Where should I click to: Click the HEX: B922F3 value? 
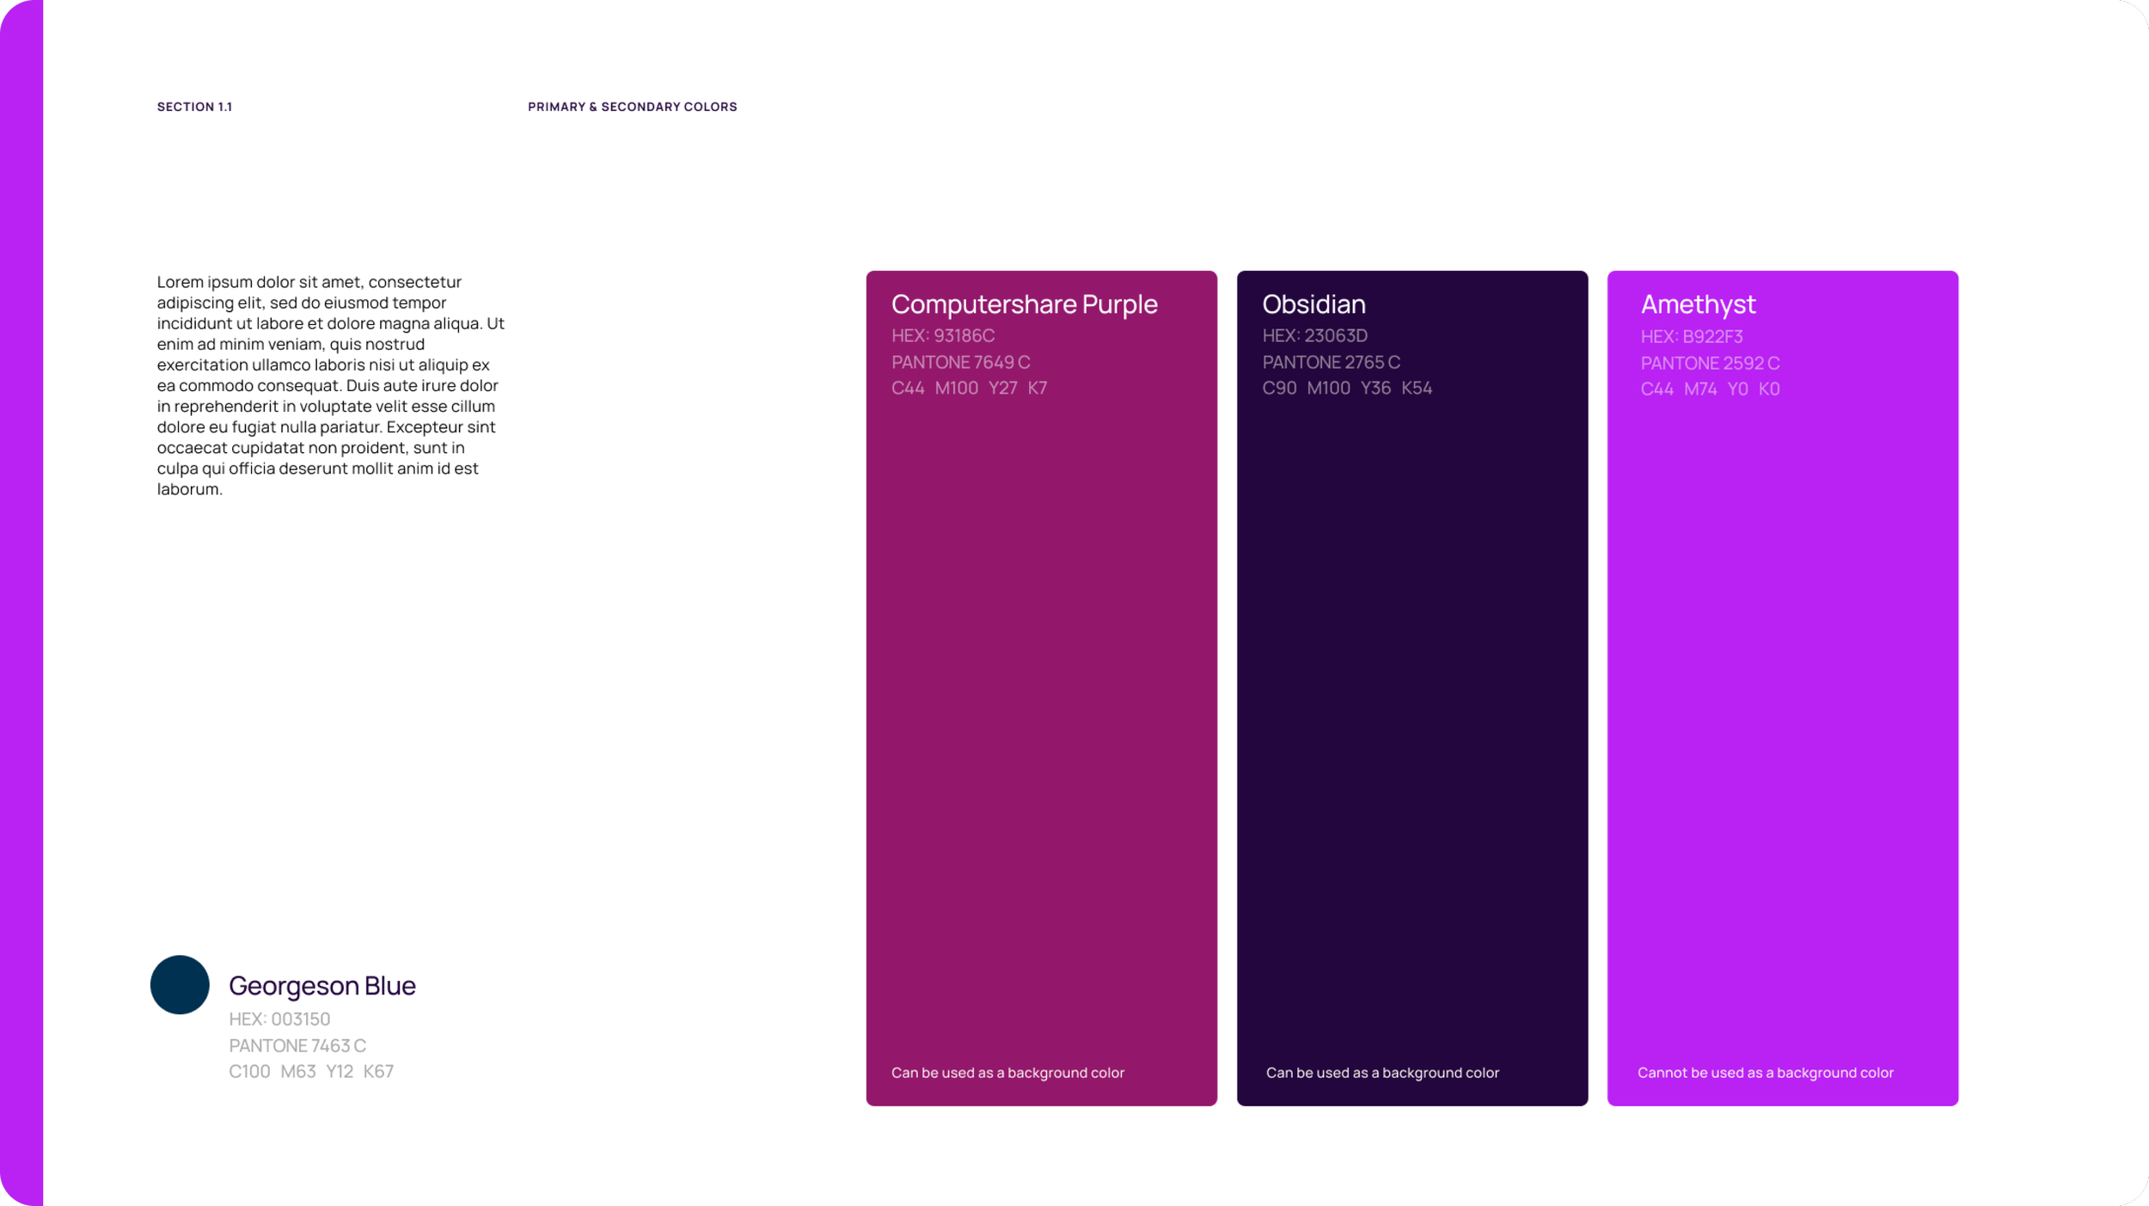[1691, 337]
